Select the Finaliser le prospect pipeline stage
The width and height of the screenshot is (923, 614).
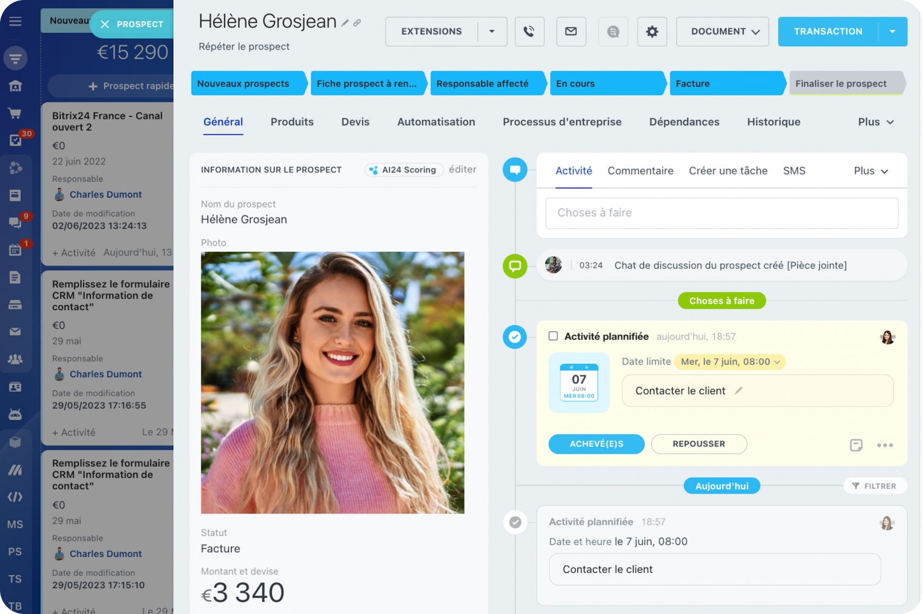click(x=845, y=84)
